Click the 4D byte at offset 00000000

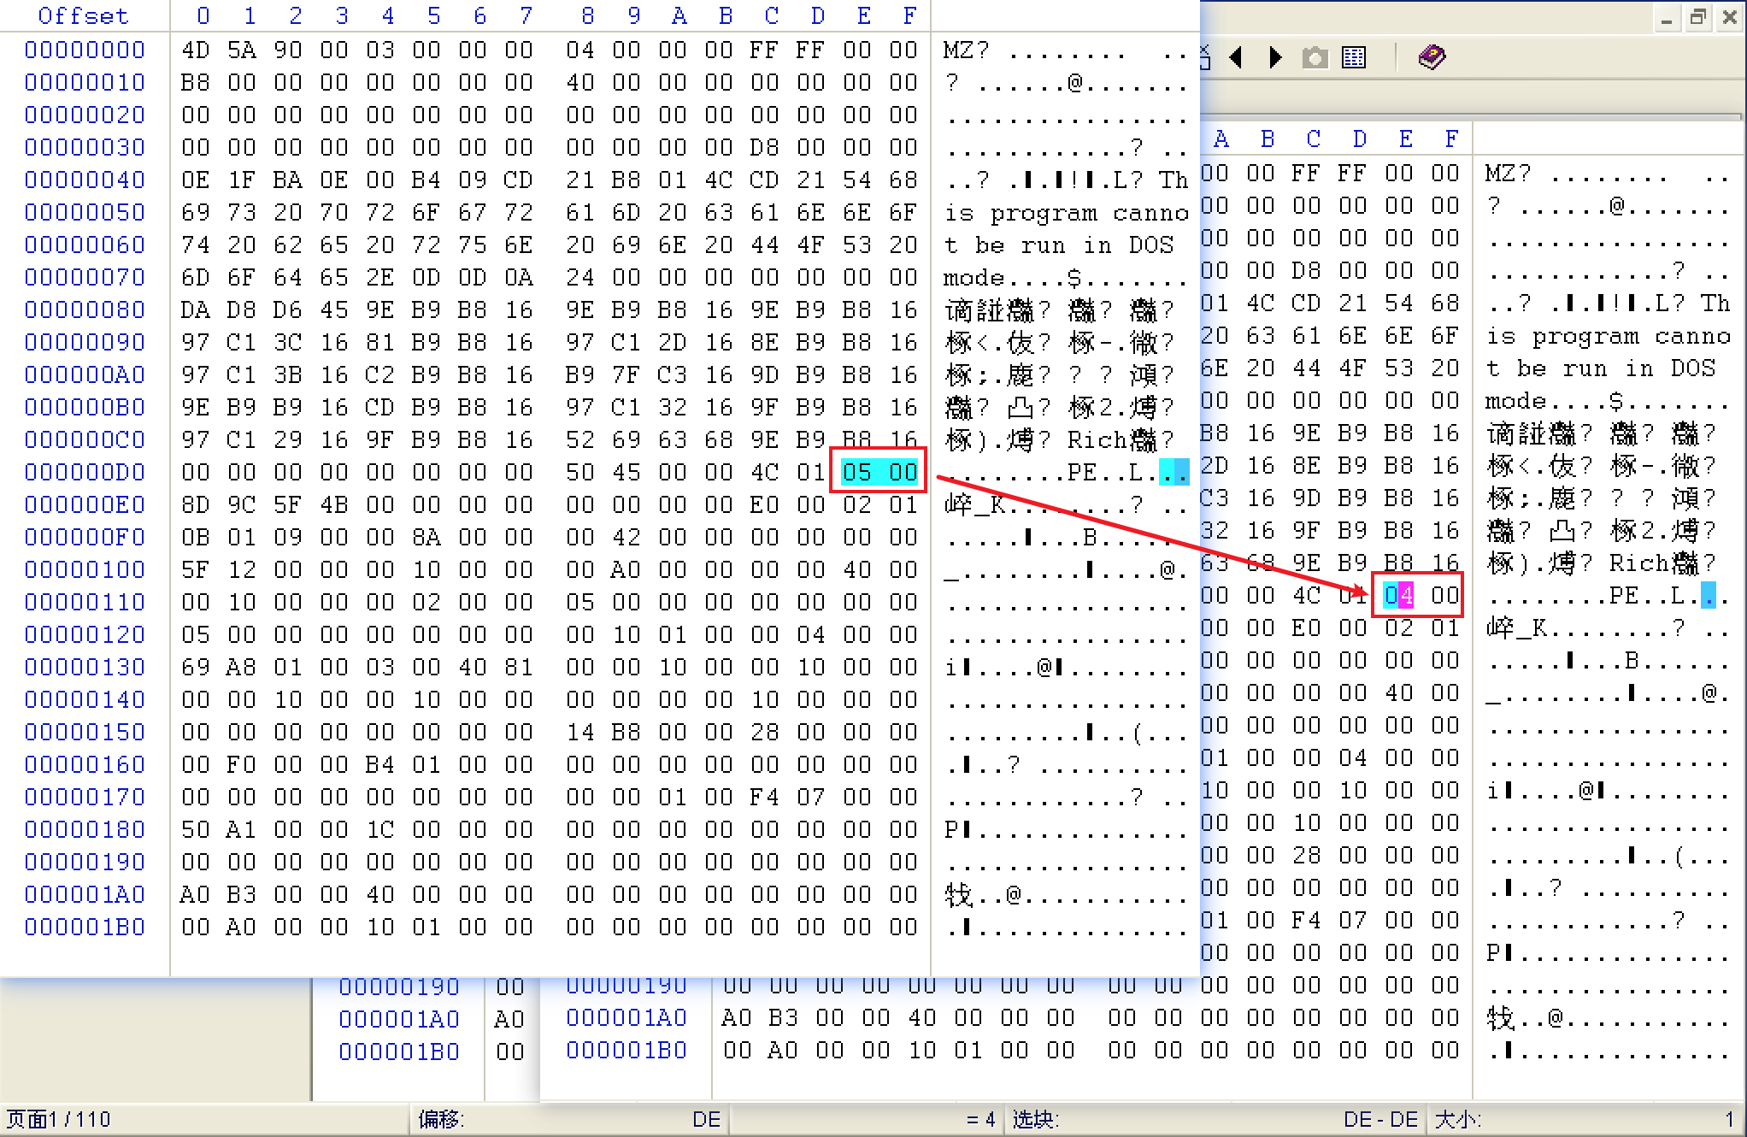[196, 50]
